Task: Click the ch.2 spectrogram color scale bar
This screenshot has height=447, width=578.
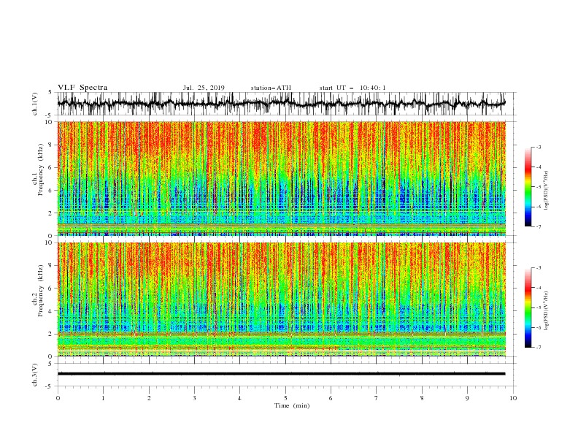Action: coord(528,307)
